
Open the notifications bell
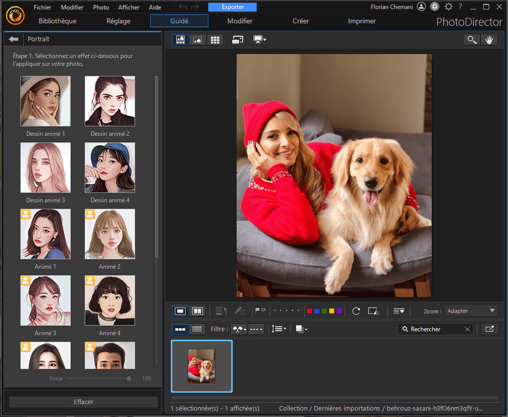pyautogui.click(x=435, y=7)
